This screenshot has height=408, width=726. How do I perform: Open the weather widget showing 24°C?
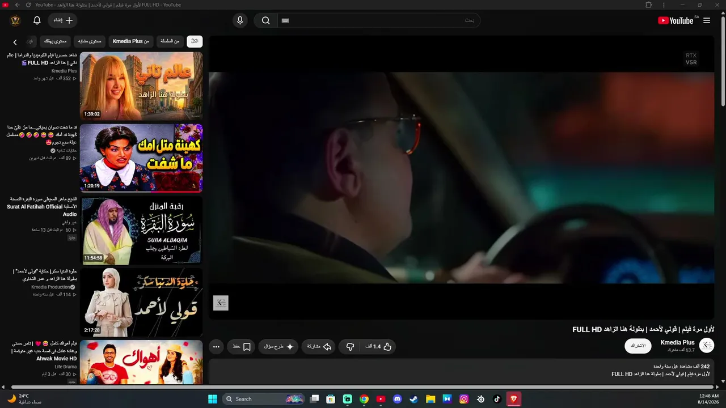click(x=24, y=399)
